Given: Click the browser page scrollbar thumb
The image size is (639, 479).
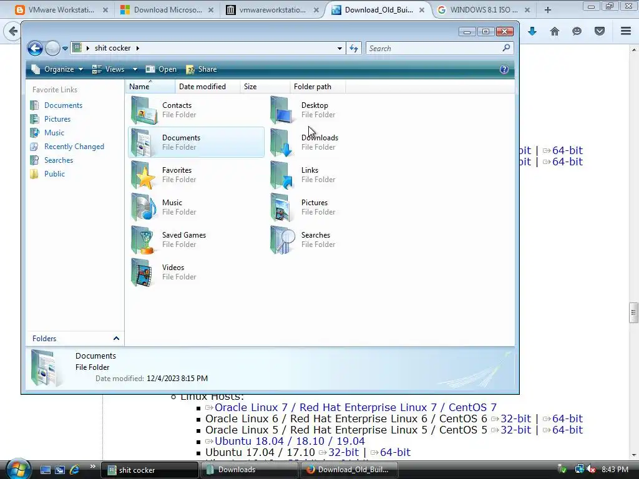Looking at the screenshot, I should 633,313.
